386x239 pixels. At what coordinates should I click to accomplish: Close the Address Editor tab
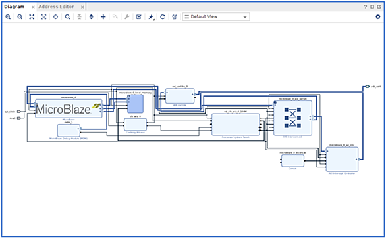(82, 7)
